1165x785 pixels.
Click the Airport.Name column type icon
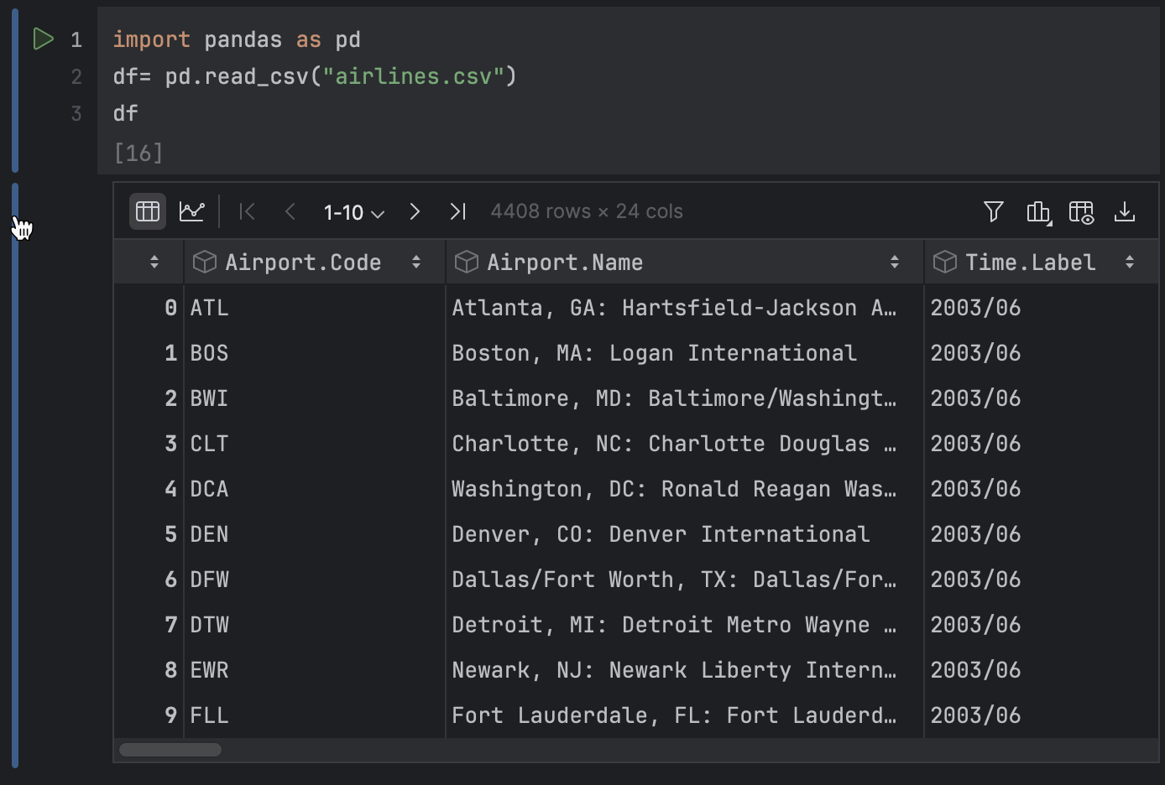tap(466, 262)
